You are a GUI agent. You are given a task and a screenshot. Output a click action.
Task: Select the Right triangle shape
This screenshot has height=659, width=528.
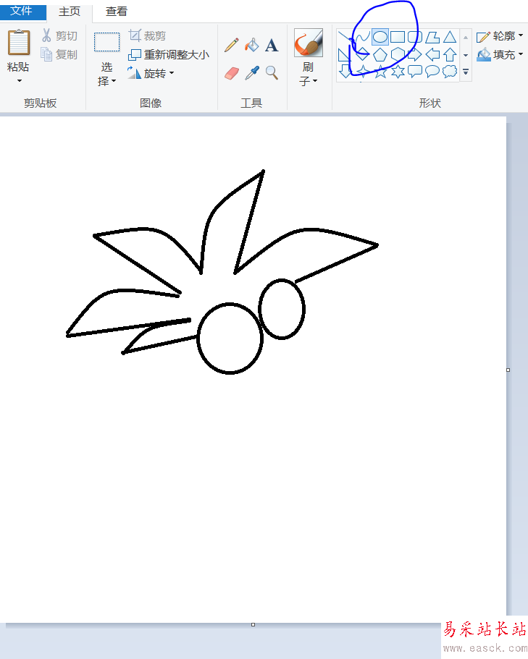[x=345, y=55]
